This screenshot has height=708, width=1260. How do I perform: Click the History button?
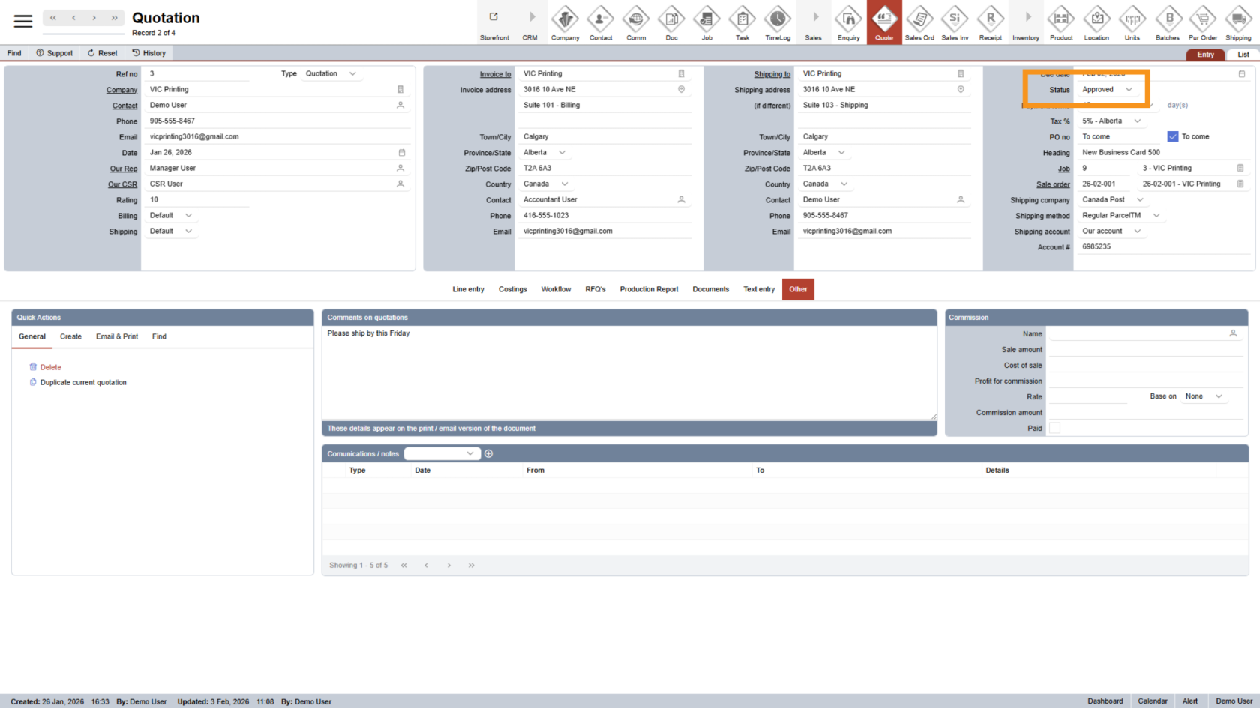(148, 53)
